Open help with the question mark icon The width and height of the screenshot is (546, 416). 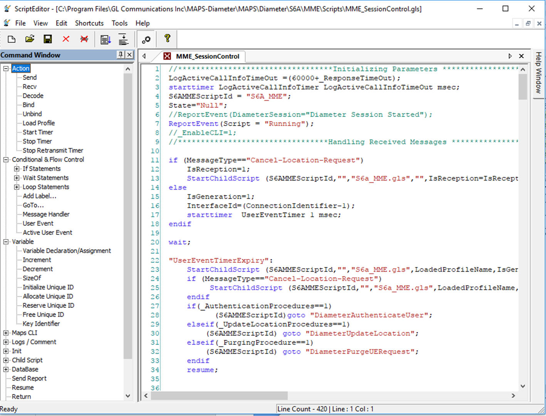(167, 39)
